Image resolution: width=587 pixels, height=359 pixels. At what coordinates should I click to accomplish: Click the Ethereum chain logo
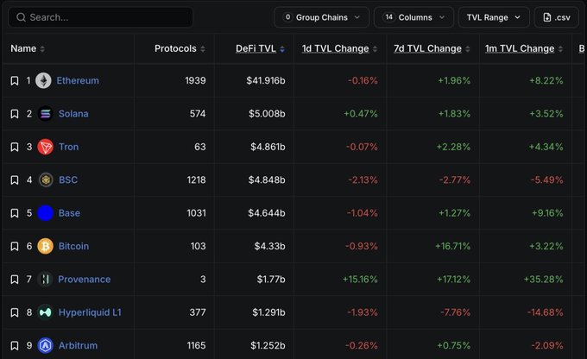click(43, 80)
